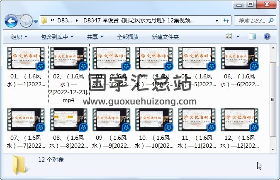Click file name 10、(1.6风水)—10[202...
280x180 pixels.
pos(154,141)
